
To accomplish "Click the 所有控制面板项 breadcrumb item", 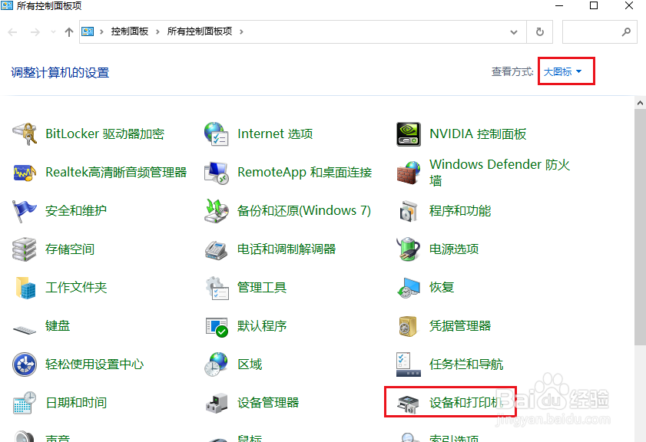I will click(200, 31).
